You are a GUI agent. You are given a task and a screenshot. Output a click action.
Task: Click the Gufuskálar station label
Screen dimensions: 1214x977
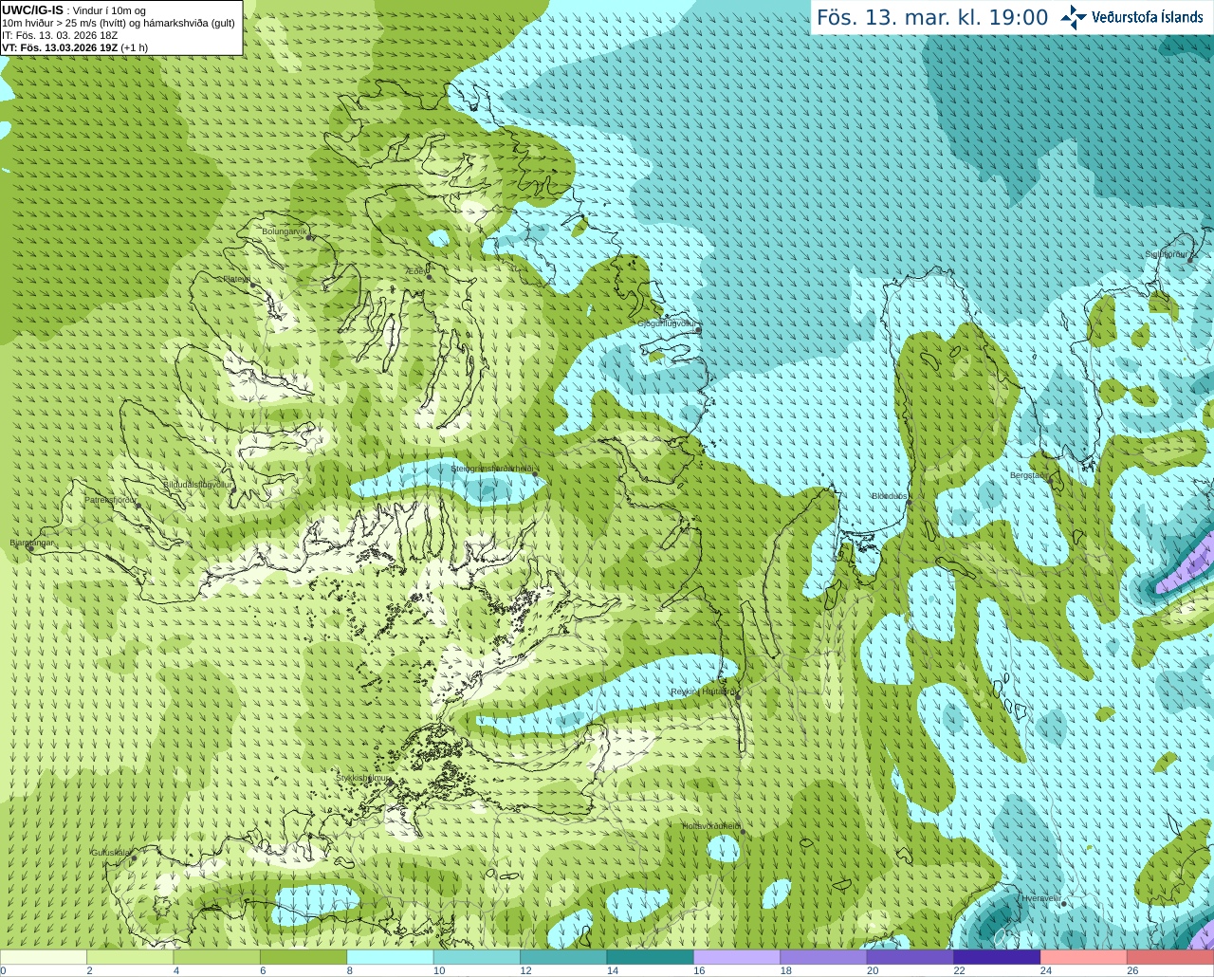[x=111, y=852]
